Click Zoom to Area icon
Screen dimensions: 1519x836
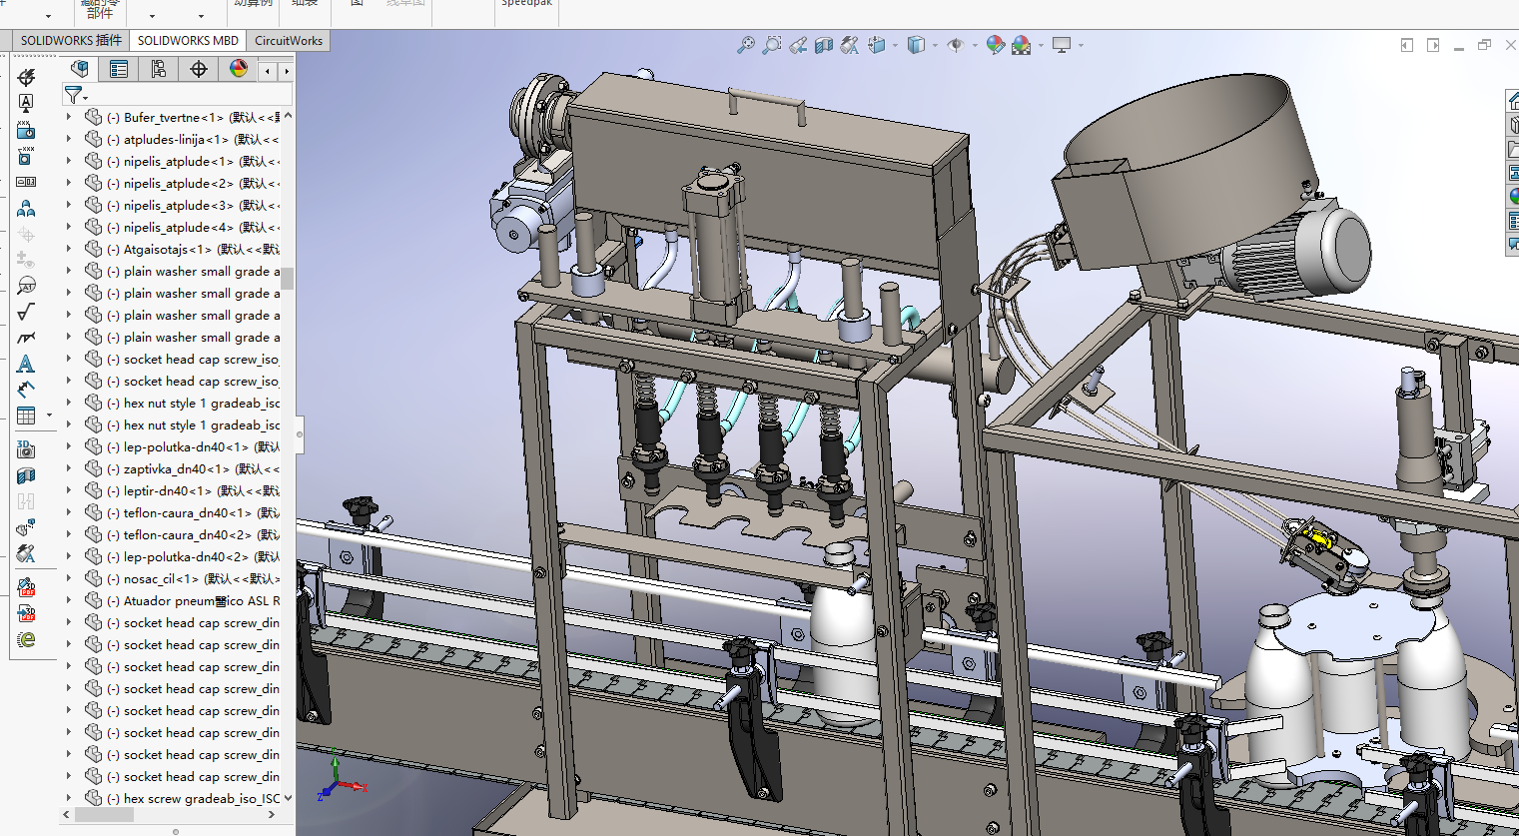point(771,45)
